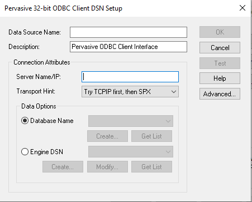The width and height of the screenshot is (252, 202).
Task: Select the Engine DSN radio button
Action: pyautogui.click(x=25, y=152)
